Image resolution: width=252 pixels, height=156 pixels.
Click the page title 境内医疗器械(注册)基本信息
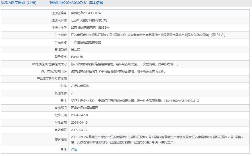pyautogui.click(x=54, y=3)
